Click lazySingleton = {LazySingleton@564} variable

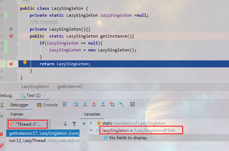[139, 130]
